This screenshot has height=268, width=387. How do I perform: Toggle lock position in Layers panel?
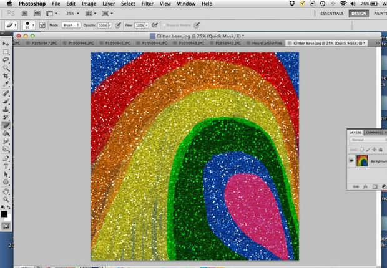(x=375, y=150)
